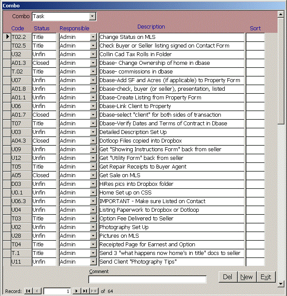The width and height of the screenshot is (287, 296).
Task: Open Responsible dropdown for Detailed Description Set Up
Action: coord(93,132)
